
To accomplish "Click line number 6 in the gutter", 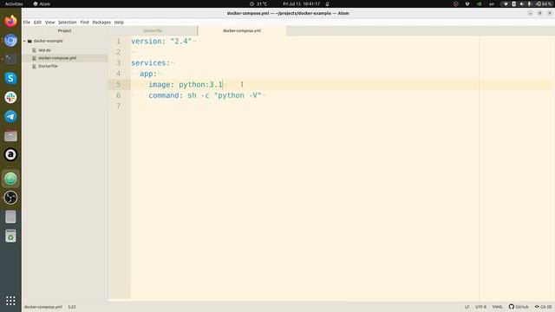I will [x=119, y=95].
